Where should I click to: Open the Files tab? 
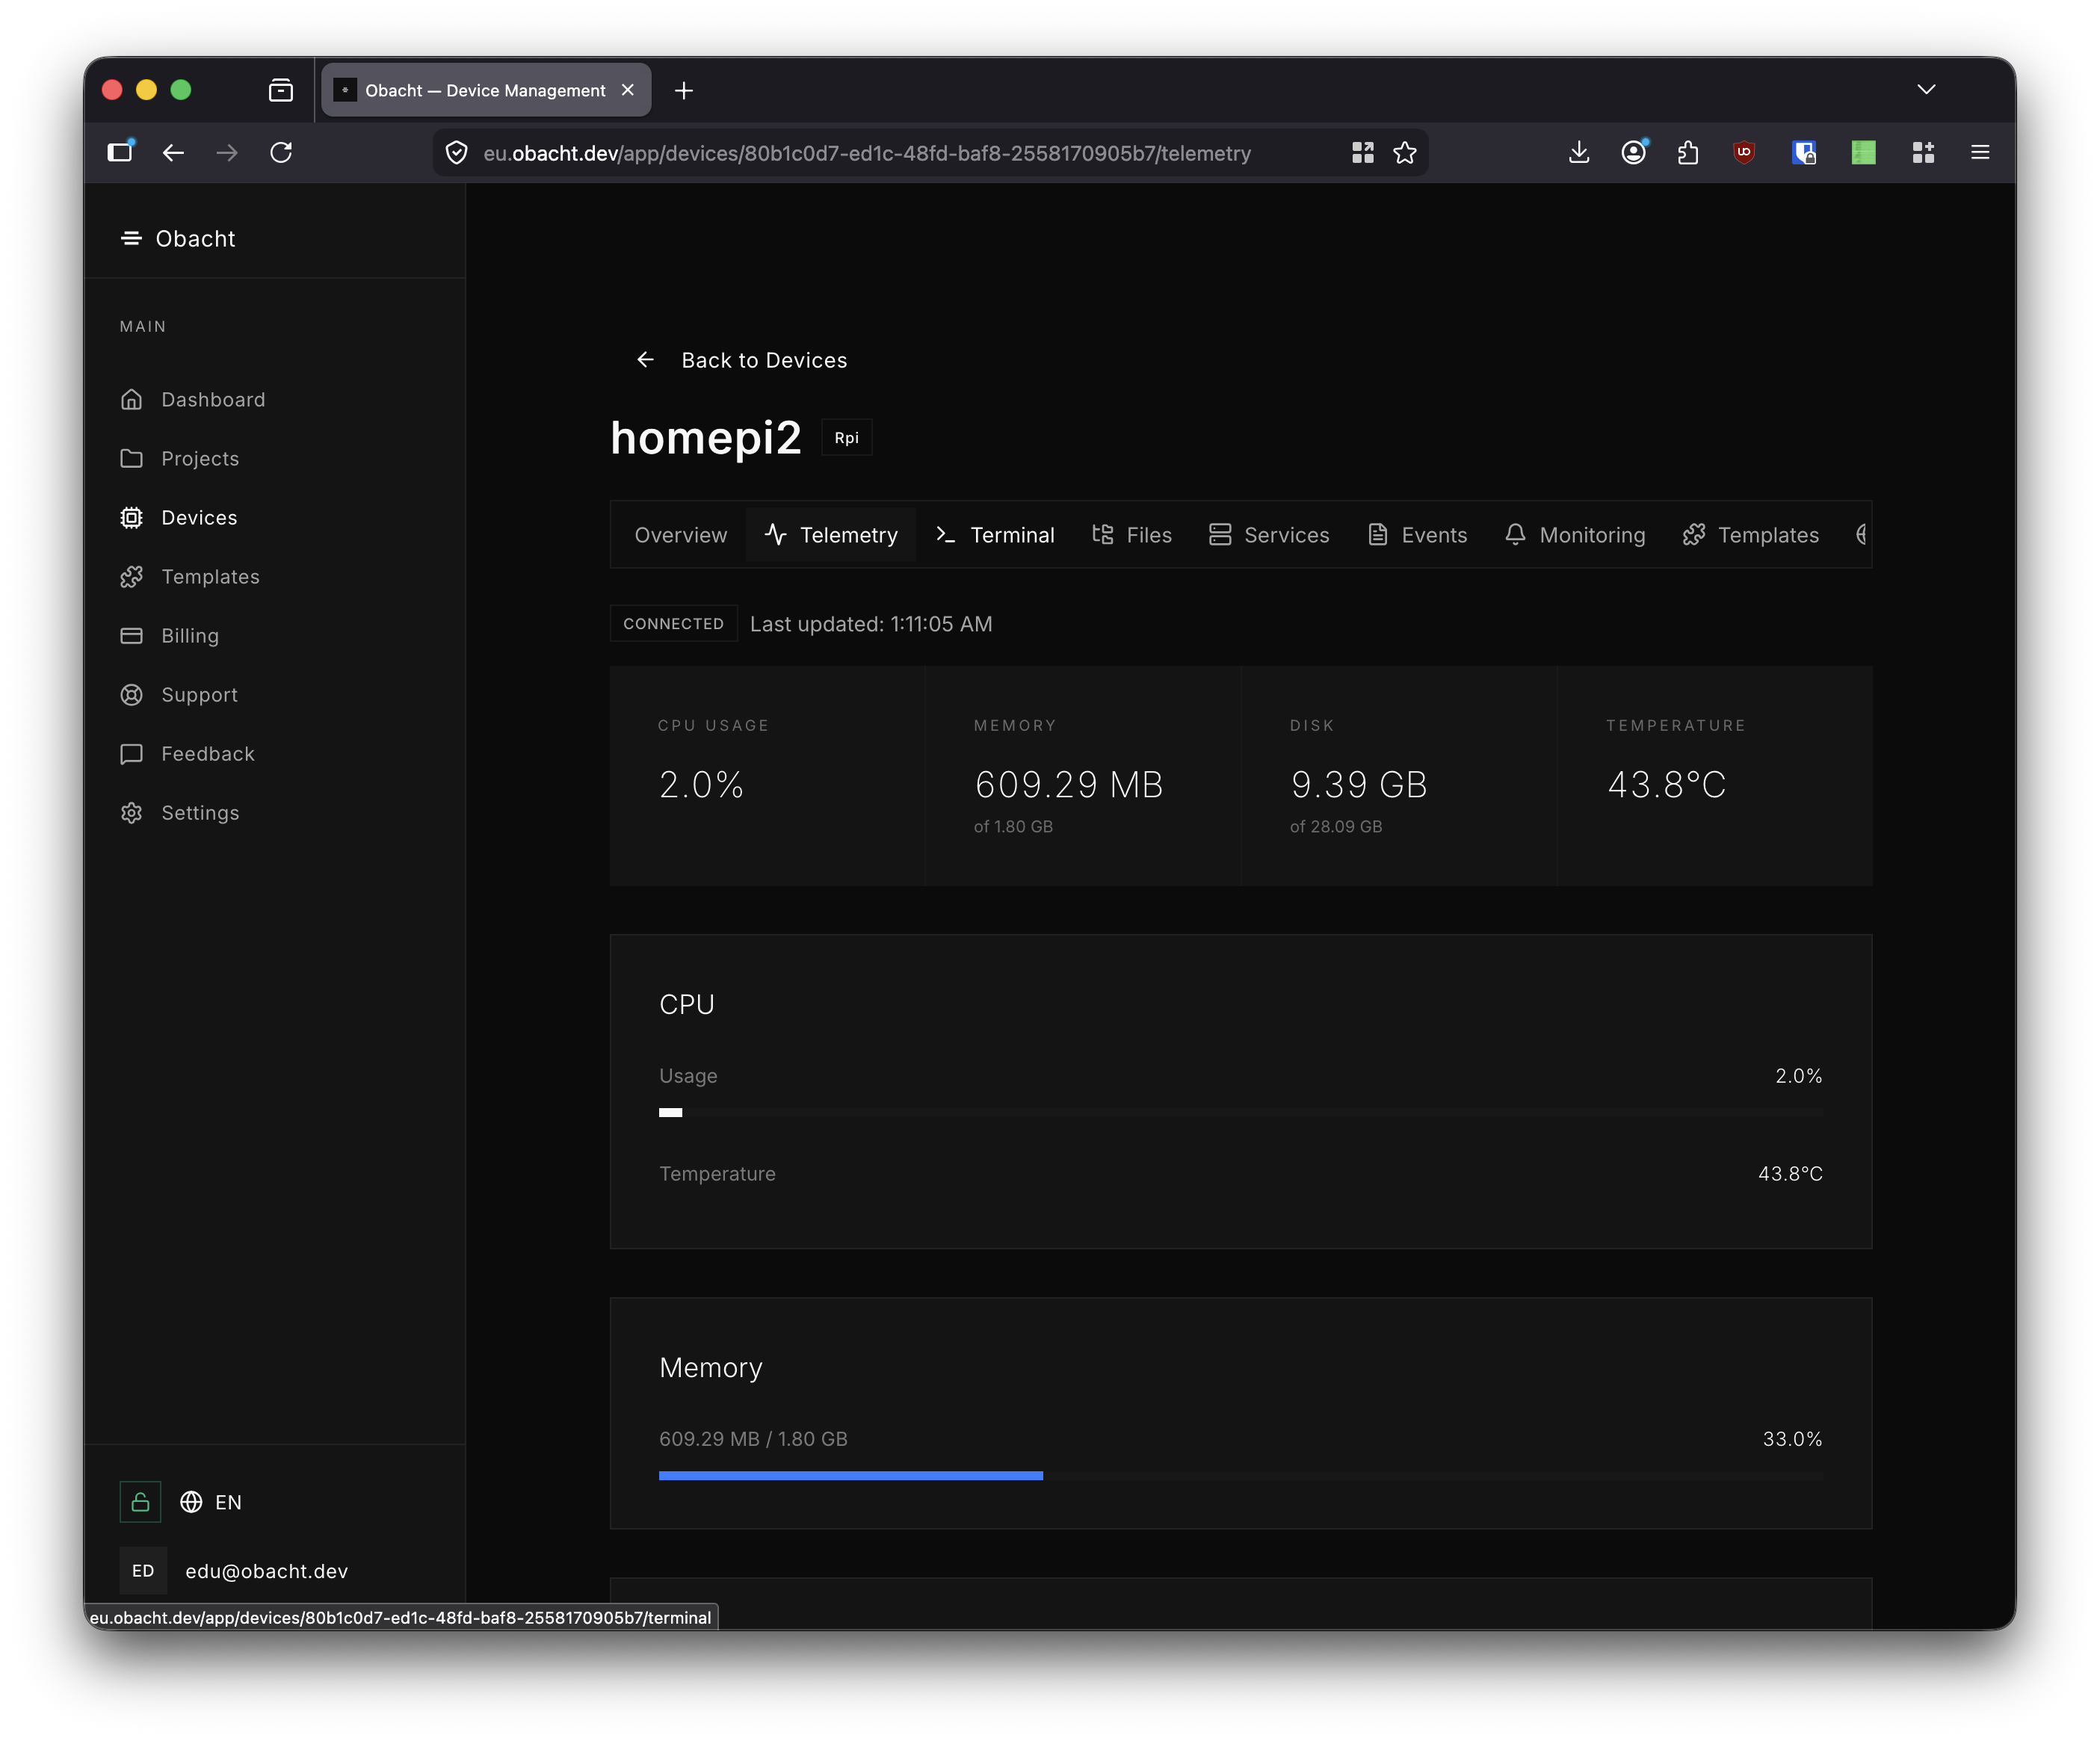pyautogui.click(x=1131, y=535)
